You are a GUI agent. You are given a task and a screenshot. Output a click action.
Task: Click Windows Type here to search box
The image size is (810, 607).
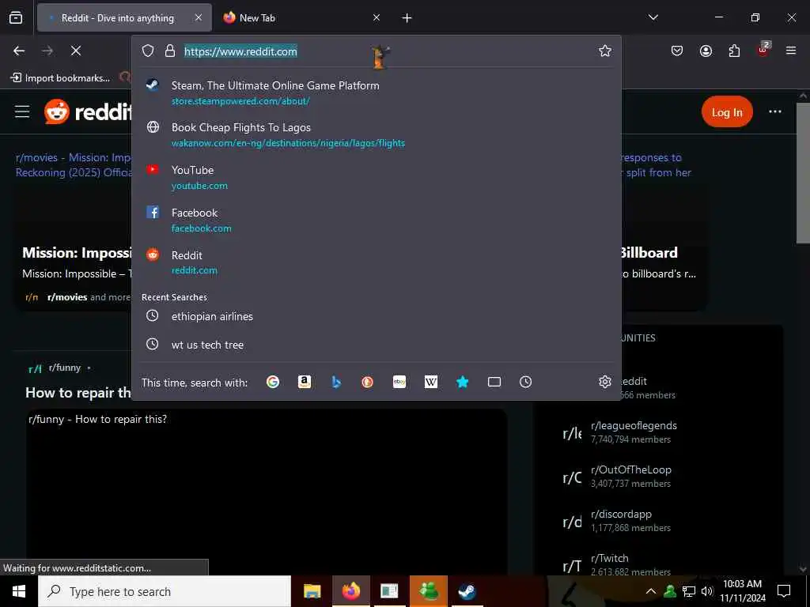click(165, 591)
